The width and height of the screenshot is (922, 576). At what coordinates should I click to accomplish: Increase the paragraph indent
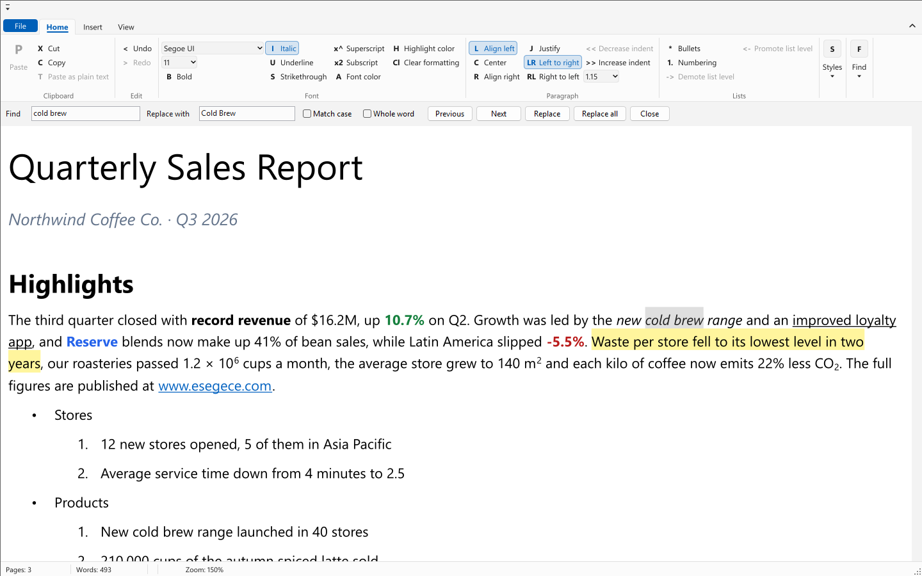[x=618, y=63]
